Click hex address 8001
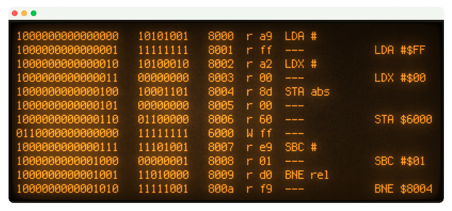The image size is (452, 211). coord(221,50)
